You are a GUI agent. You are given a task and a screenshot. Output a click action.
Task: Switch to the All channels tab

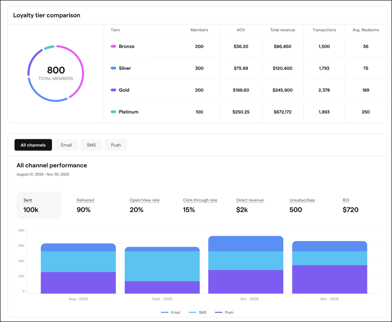tap(33, 145)
